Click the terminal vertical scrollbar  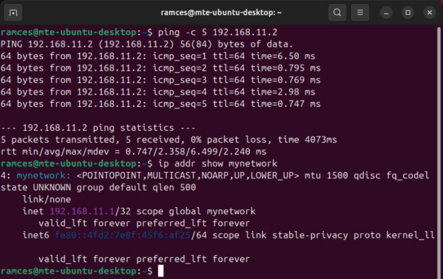click(439, 152)
